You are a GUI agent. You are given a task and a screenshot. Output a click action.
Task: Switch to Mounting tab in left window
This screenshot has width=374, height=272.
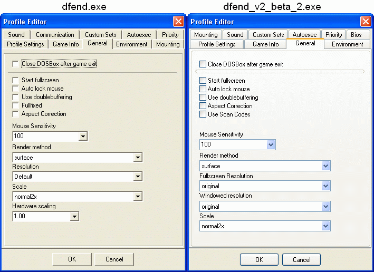[x=168, y=44]
